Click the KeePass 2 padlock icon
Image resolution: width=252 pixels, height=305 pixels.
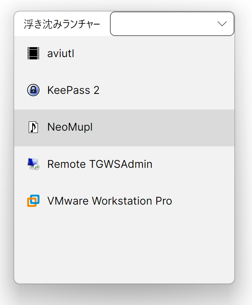pyautogui.click(x=34, y=90)
